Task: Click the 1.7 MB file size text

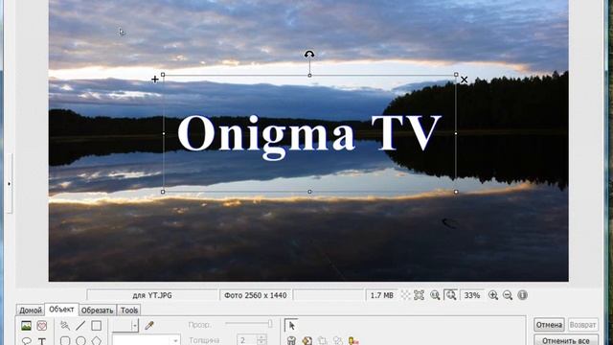Action: [381, 295]
